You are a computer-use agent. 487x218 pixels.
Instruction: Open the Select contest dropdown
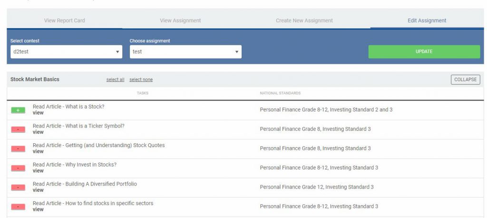[x=66, y=51]
